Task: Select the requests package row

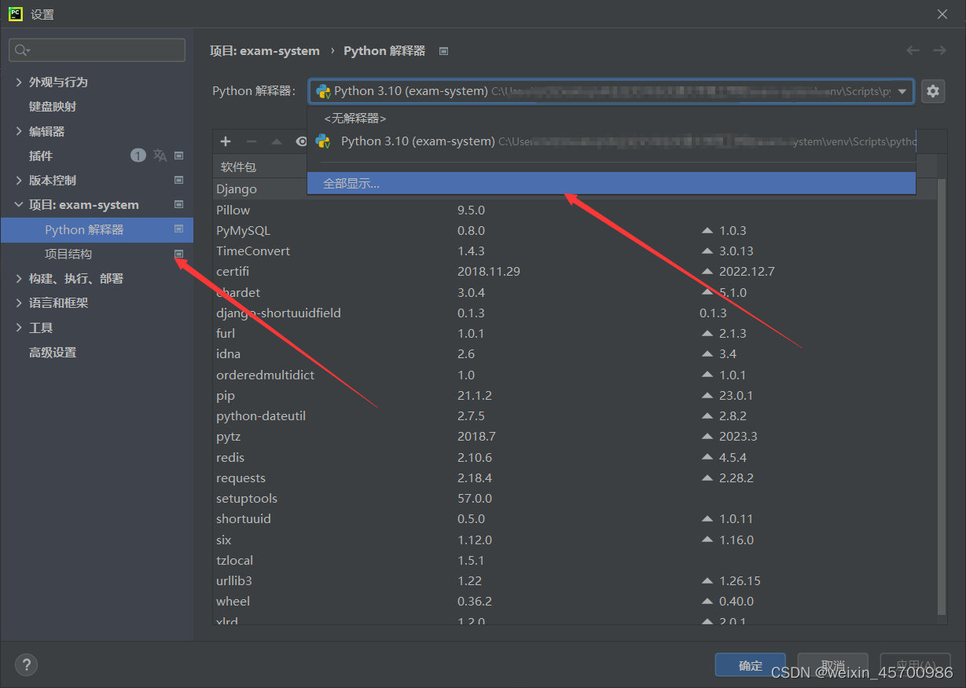Action: 575,478
